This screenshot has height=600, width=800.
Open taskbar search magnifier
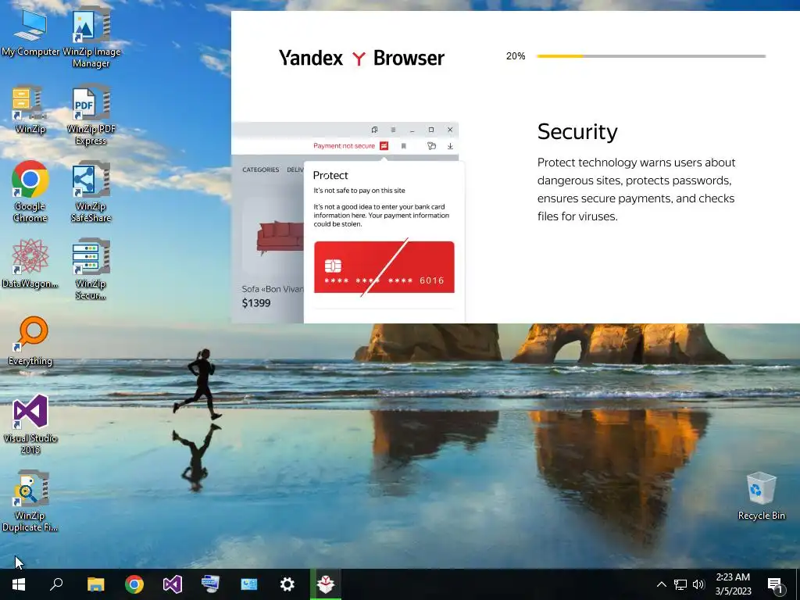[x=56, y=584]
